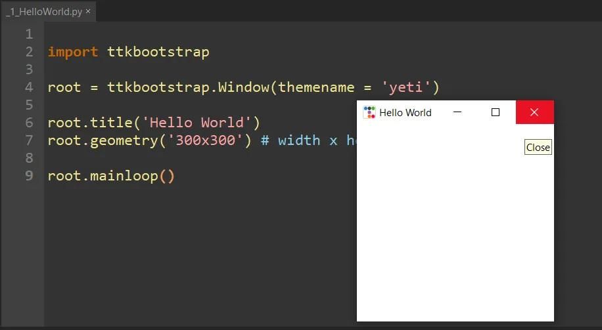Screen dimensions: 602x330
Task: Click line number 6 in the gutter
Action: [x=29, y=123]
